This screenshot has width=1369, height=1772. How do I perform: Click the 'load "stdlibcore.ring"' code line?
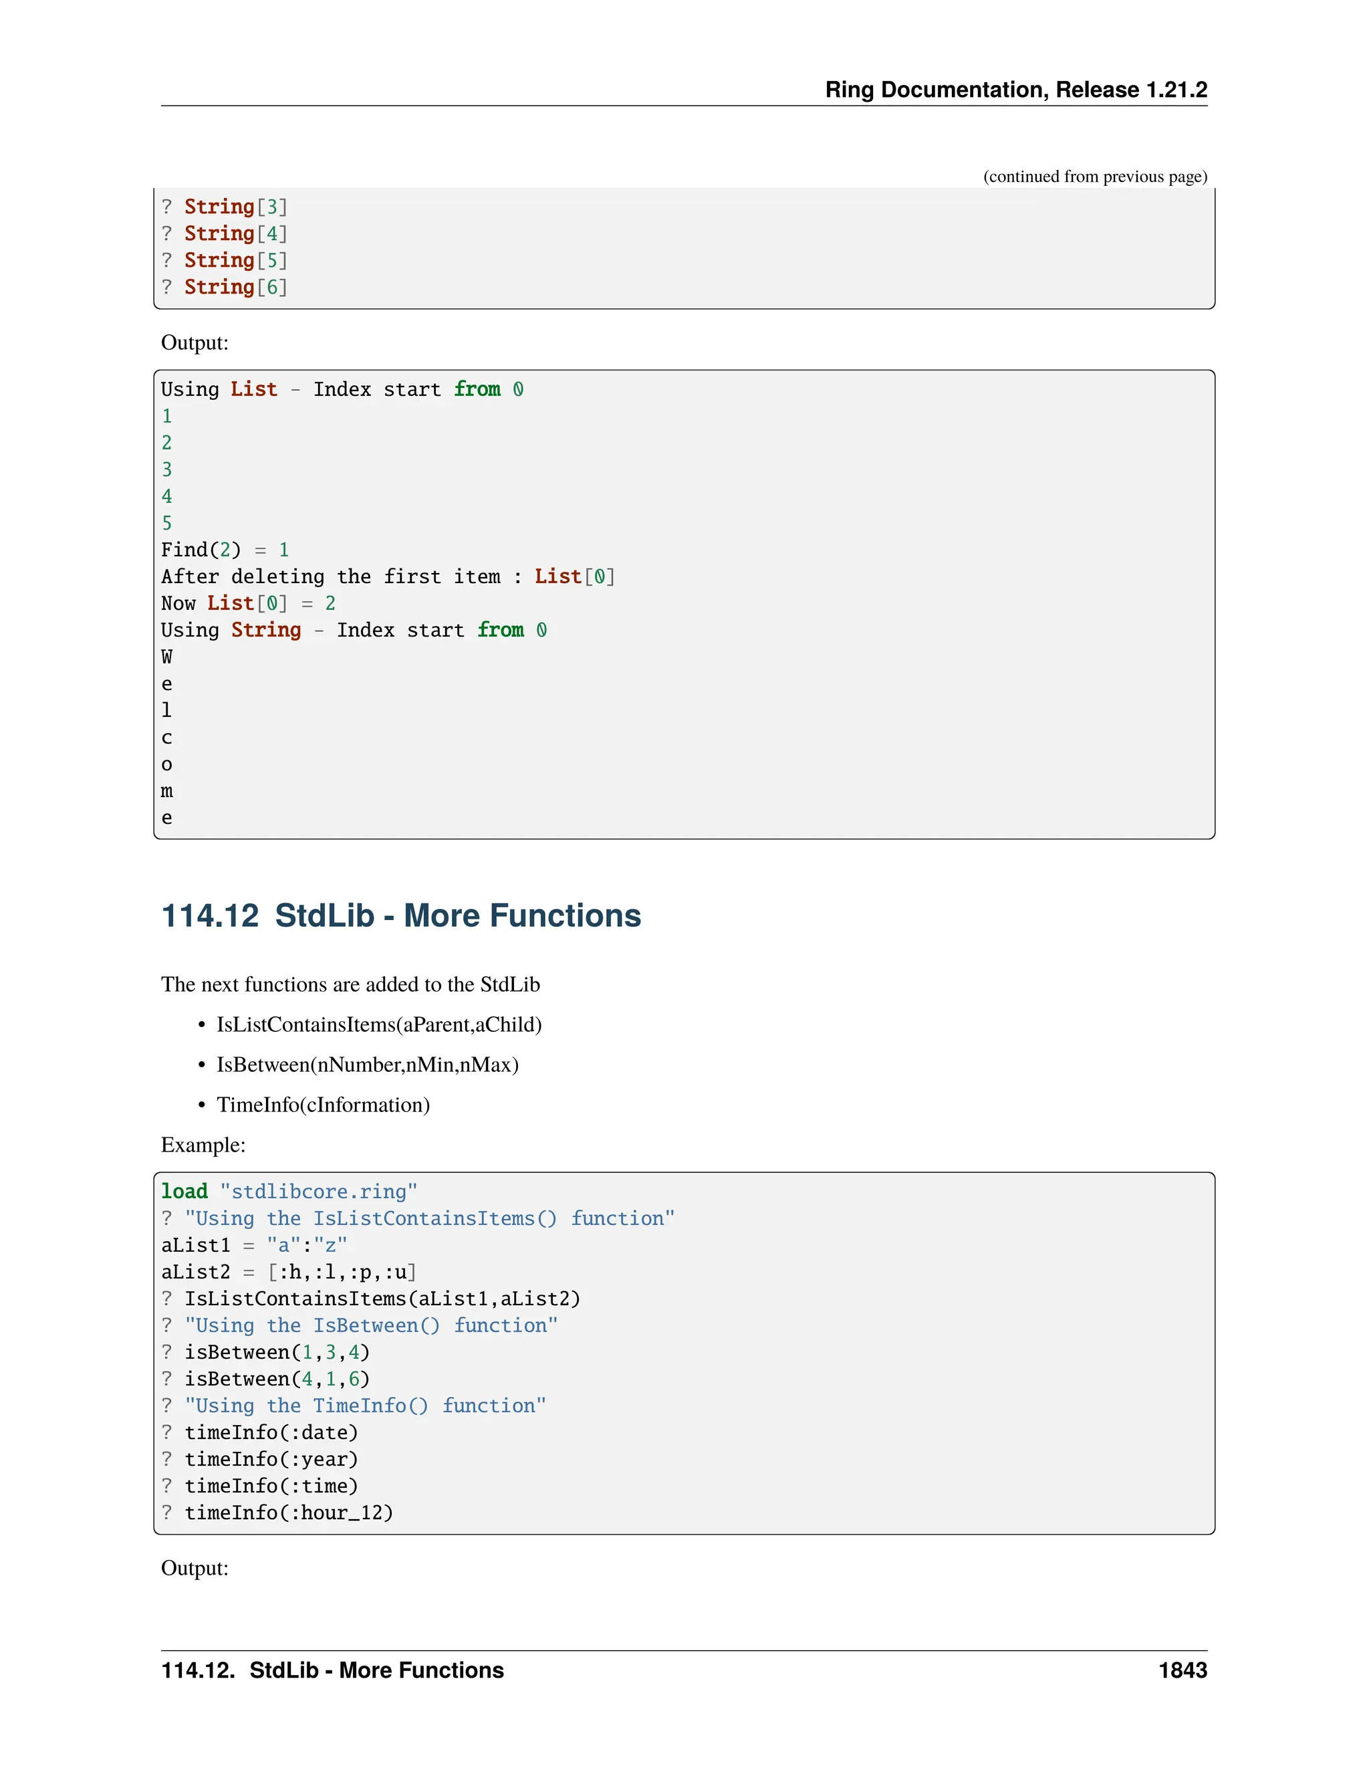click(289, 1192)
